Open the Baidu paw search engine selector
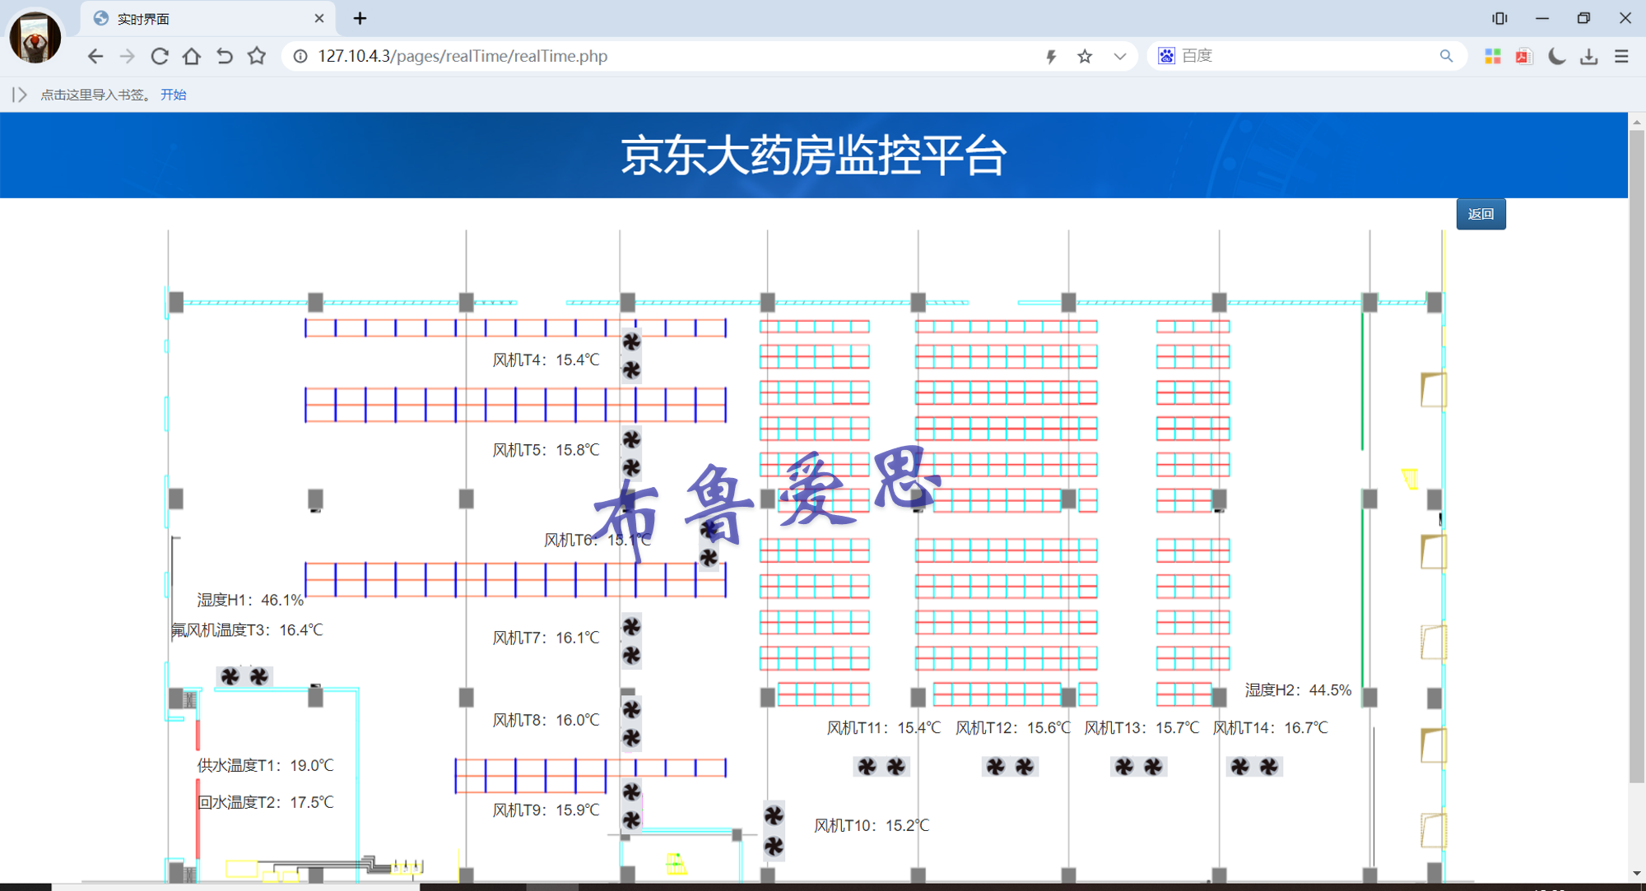Viewport: 1646px width, 891px height. coord(1166,56)
